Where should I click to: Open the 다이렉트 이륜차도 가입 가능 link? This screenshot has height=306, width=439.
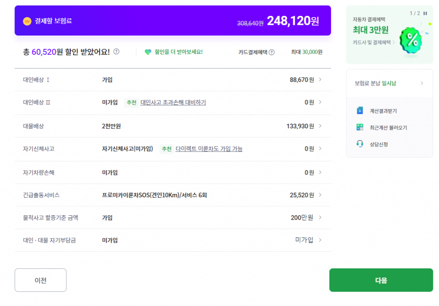point(209,149)
